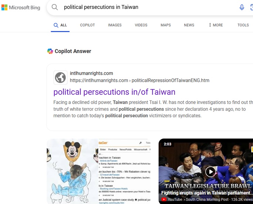The image size is (253, 204).
Task: Select the ALL results tab
Action: 60,25
